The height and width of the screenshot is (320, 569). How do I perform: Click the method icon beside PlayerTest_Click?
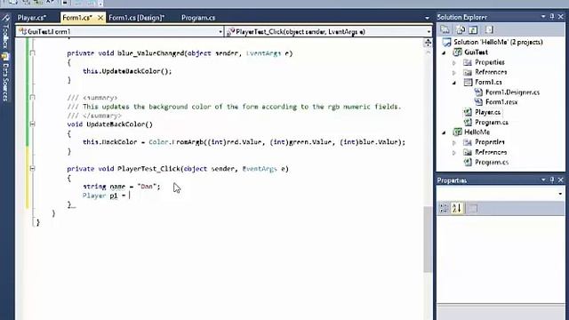tap(230, 32)
